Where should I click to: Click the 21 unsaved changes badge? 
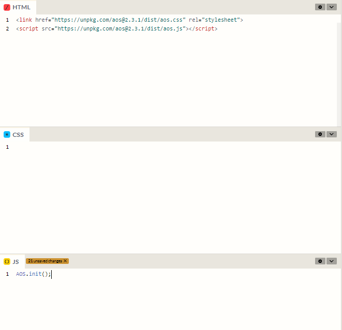47,261
